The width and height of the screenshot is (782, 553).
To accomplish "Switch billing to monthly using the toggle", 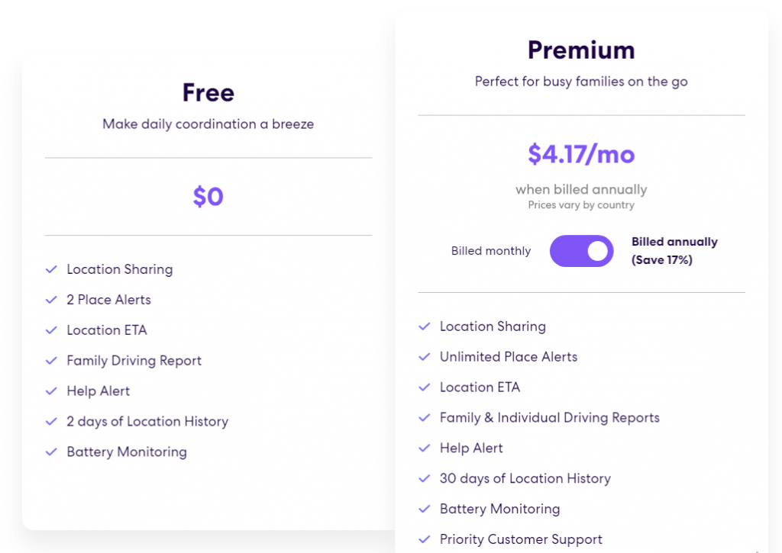I will coord(581,250).
